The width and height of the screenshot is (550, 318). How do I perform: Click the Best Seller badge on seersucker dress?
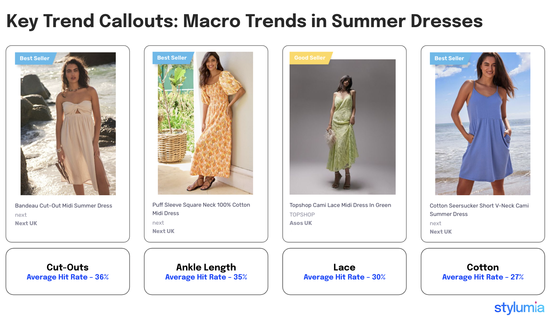pos(449,58)
